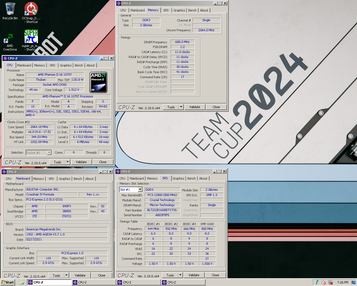Click Validate in the Mainboard window
The height and width of the screenshot is (286, 357).
click(x=80, y=275)
